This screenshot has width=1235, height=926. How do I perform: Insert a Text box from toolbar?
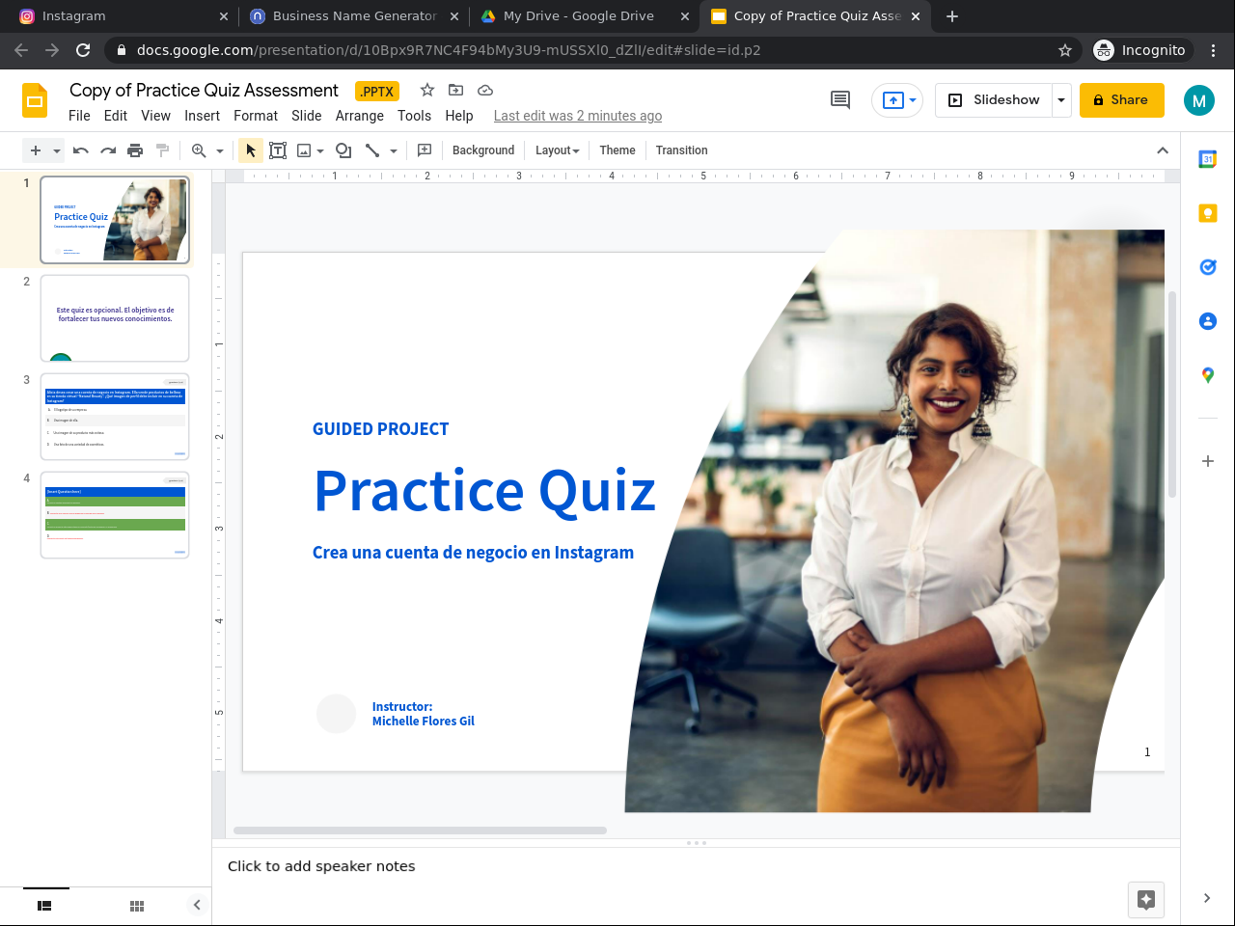[x=278, y=150]
